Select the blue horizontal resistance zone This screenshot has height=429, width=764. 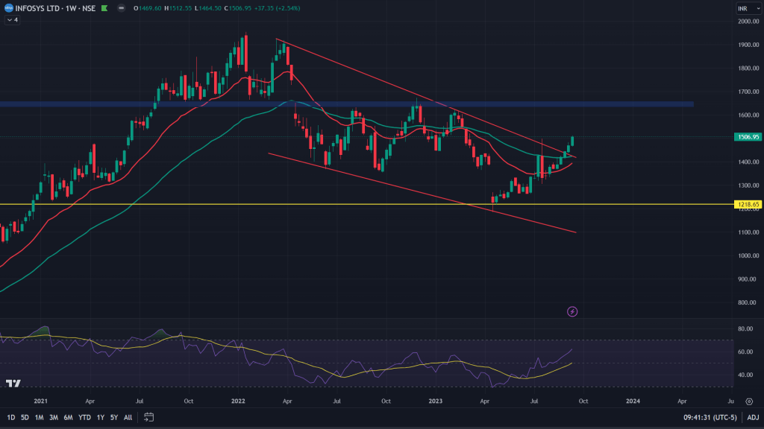tap(373, 104)
